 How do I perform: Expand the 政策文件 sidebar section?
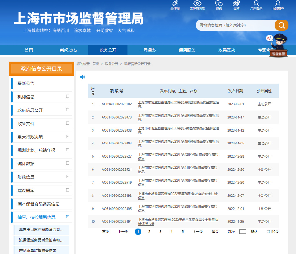pyautogui.click(x=68, y=123)
